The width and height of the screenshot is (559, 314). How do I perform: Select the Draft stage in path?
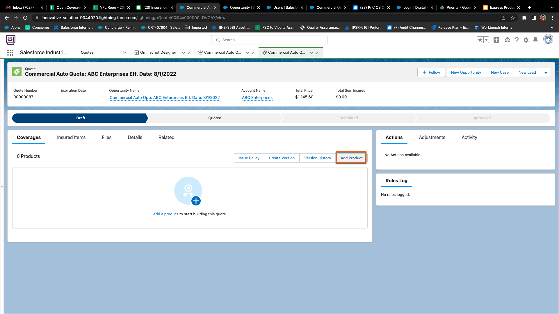80,118
